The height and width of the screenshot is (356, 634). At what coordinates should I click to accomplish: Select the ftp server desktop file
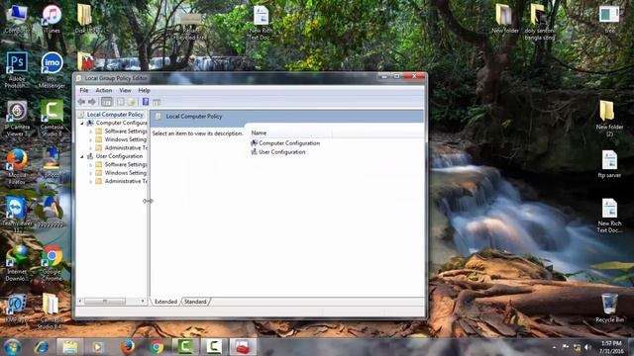click(x=609, y=164)
